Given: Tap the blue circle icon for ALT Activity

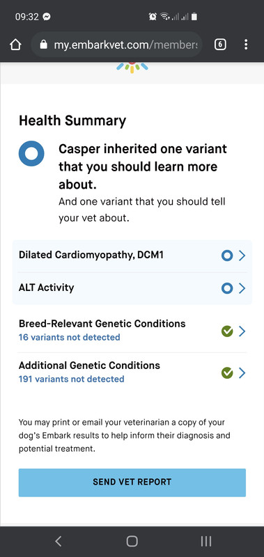Looking at the screenshot, I should pyautogui.click(x=226, y=288).
